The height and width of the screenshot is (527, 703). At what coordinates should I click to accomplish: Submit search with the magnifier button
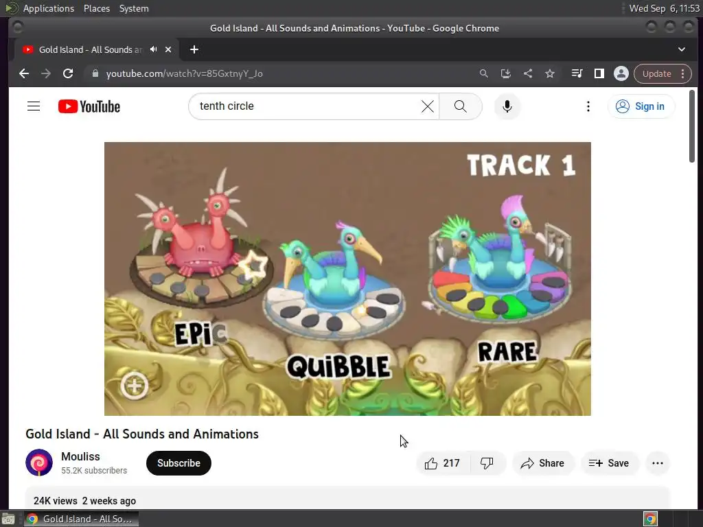(461, 106)
